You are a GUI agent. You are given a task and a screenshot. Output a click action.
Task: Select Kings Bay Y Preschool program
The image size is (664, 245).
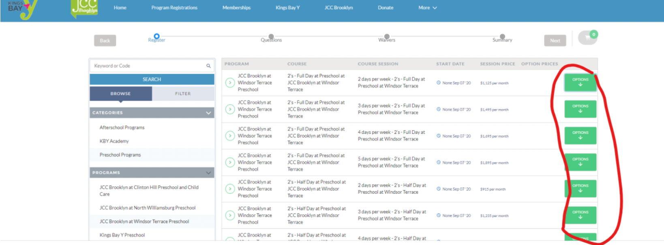pyautogui.click(x=122, y=235)
